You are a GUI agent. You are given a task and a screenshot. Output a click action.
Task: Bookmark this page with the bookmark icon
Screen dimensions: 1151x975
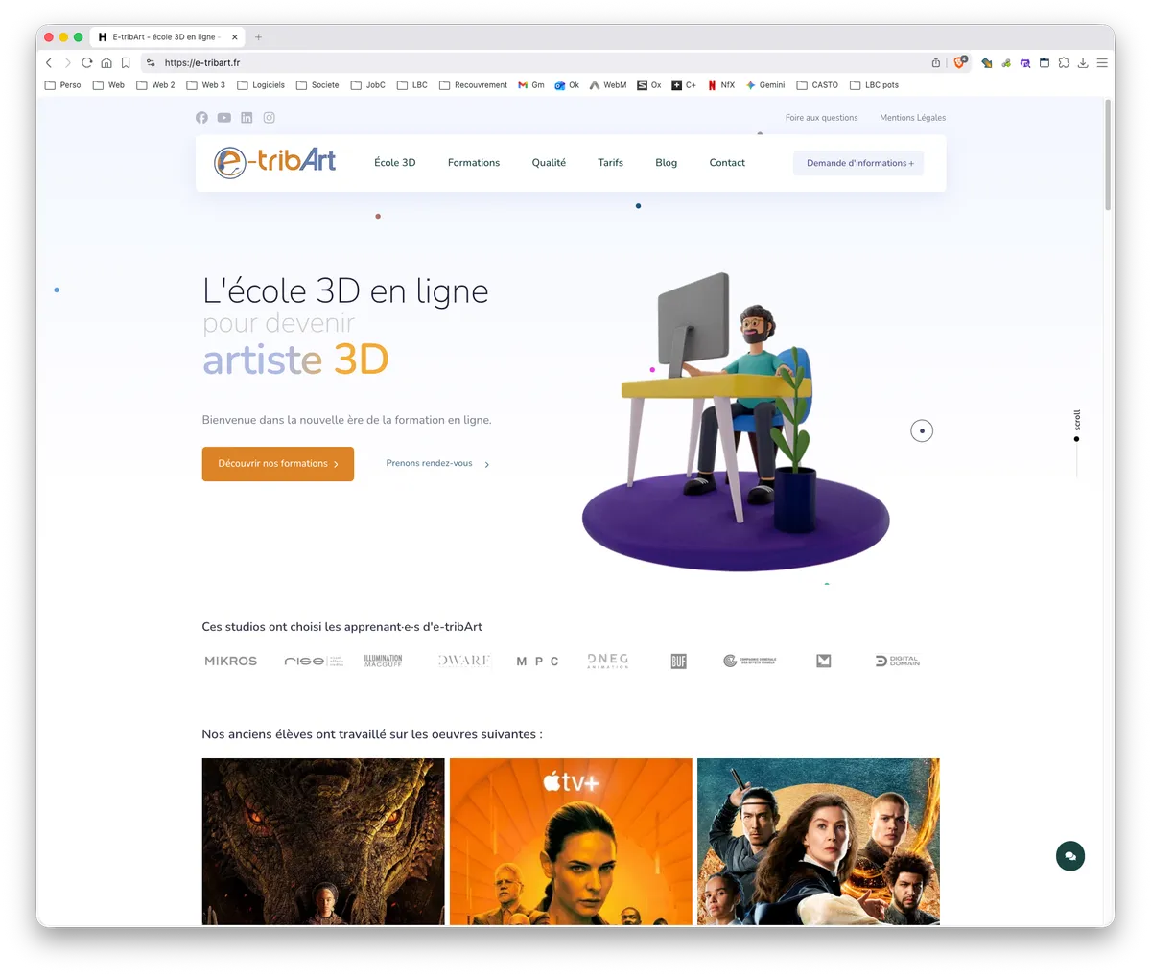126,62
